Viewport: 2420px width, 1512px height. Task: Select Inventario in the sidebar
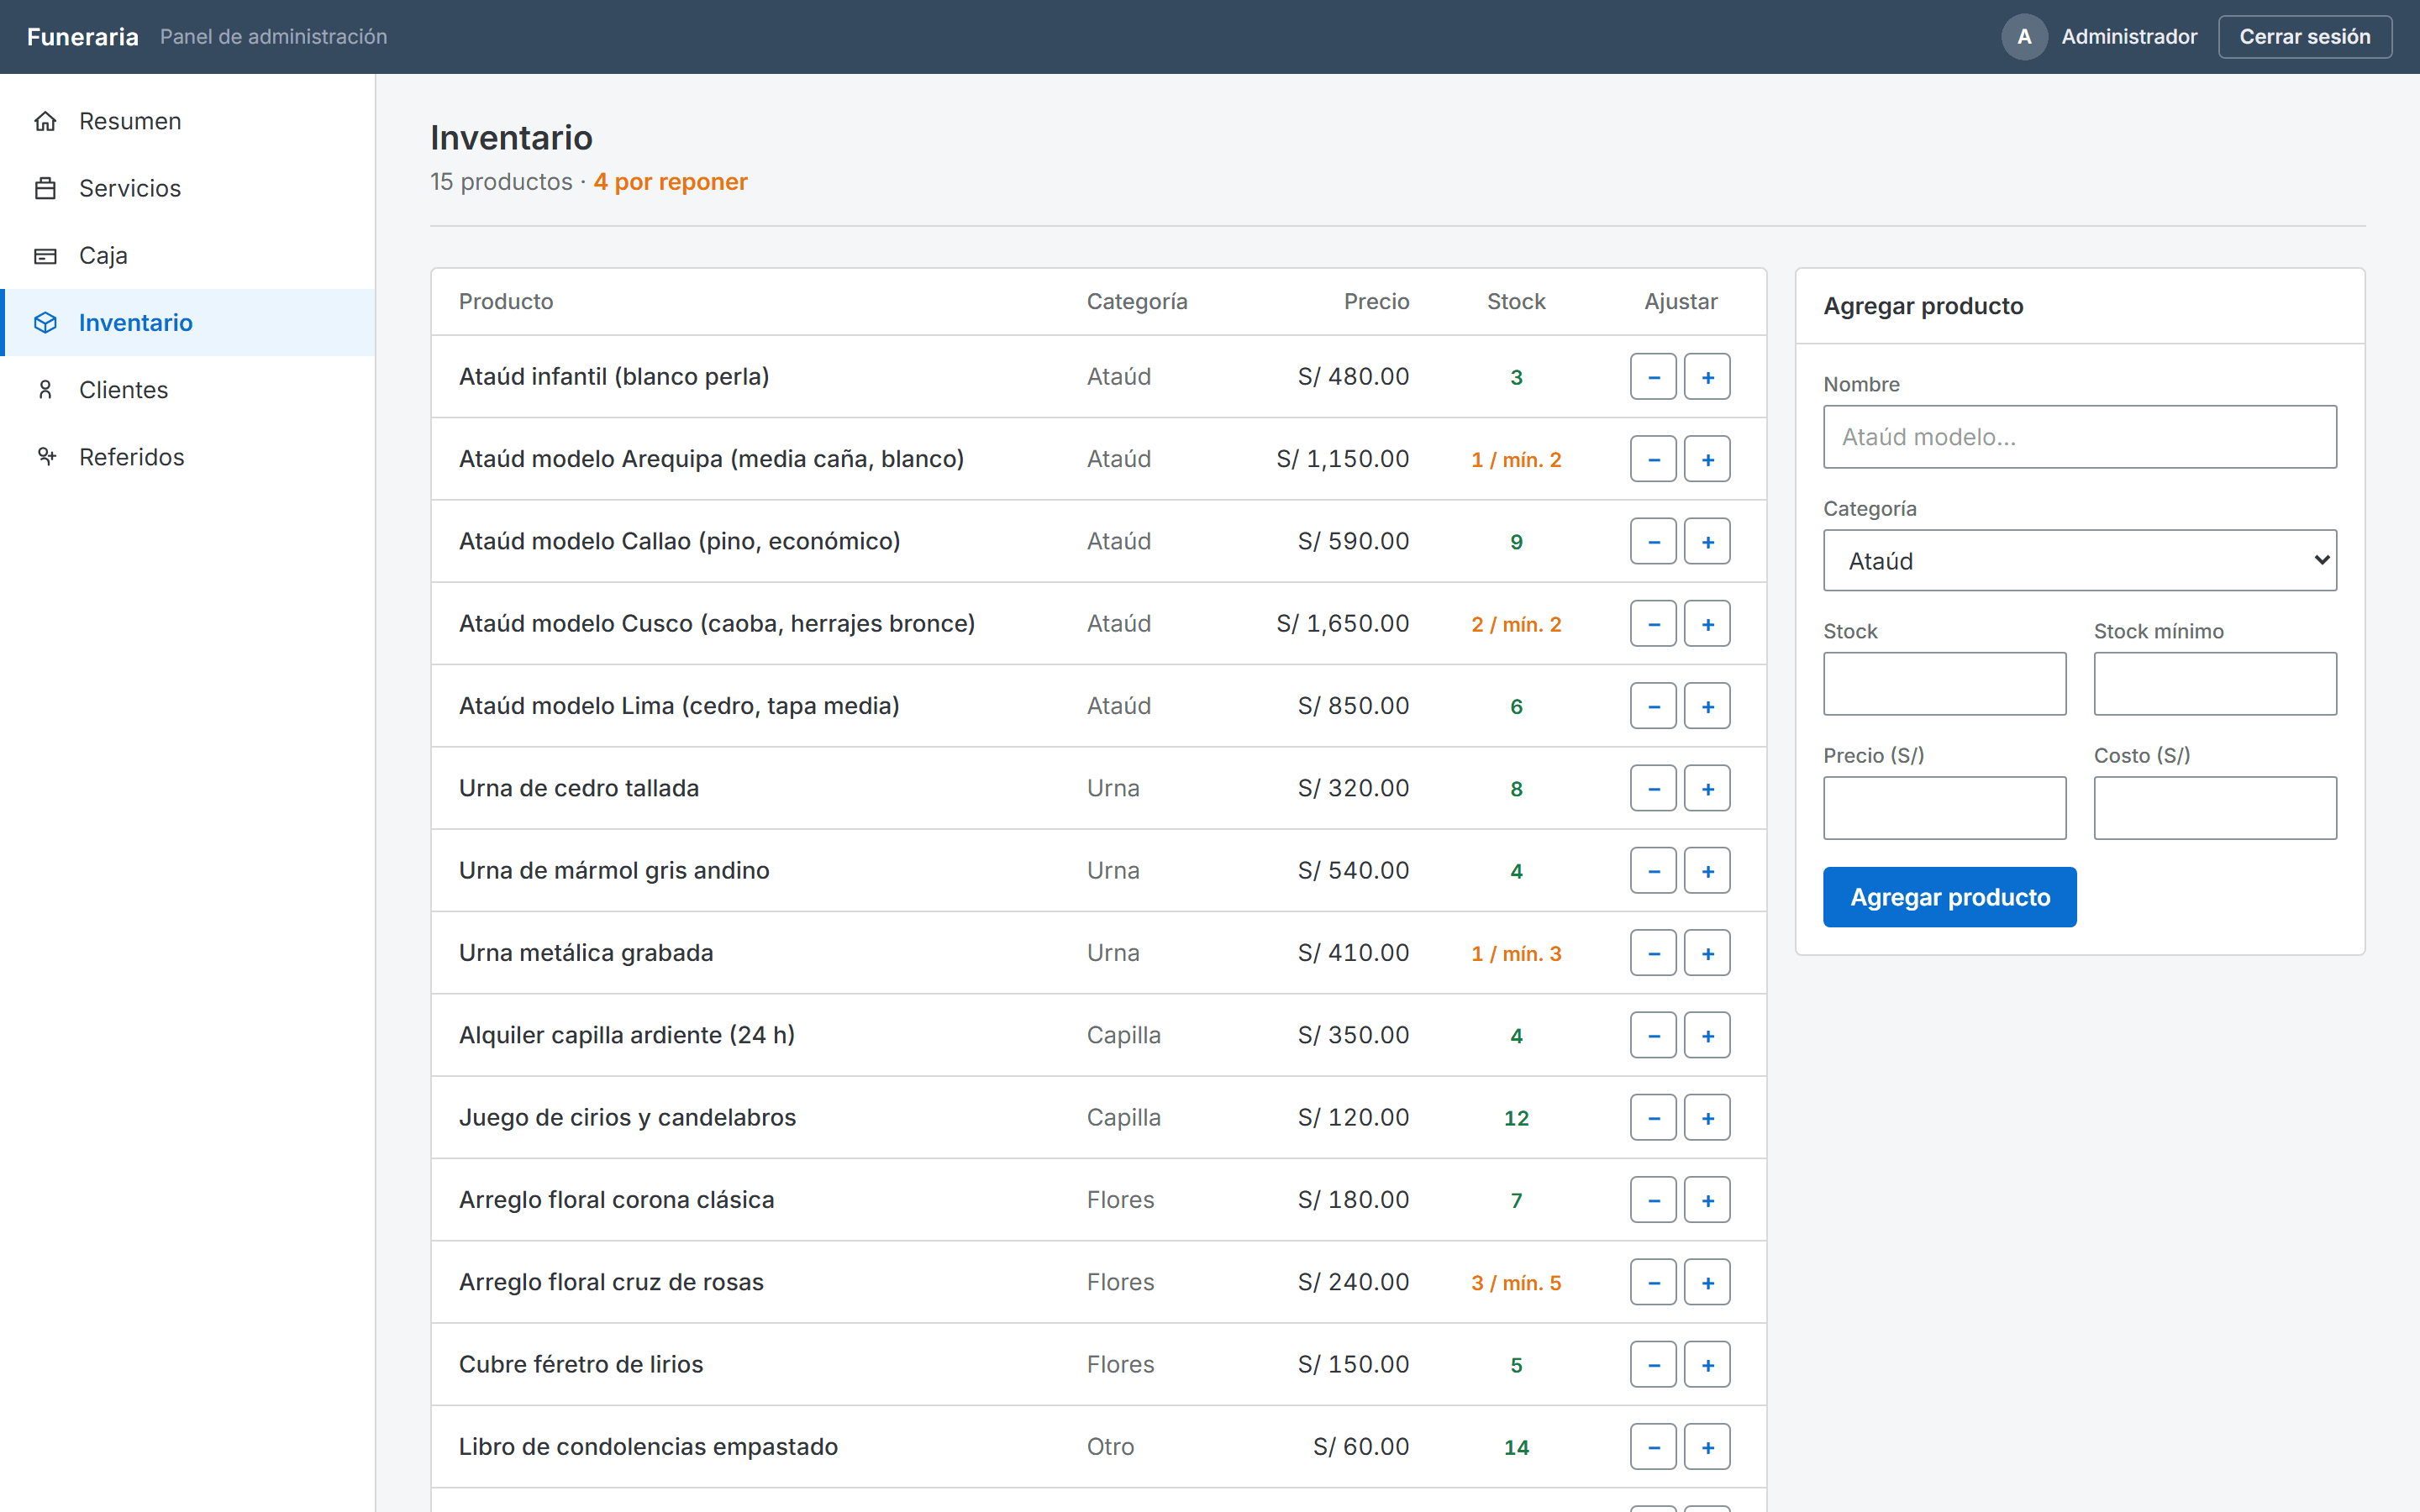pyautogui.click(x=188, y=322)
